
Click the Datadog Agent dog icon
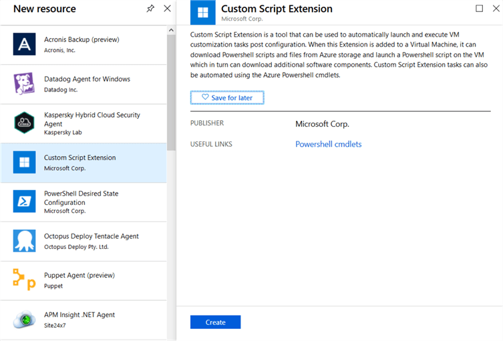24,83
